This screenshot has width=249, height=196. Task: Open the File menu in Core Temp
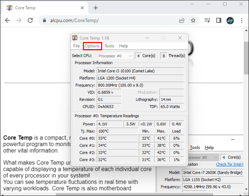click(x=77, y=46)
